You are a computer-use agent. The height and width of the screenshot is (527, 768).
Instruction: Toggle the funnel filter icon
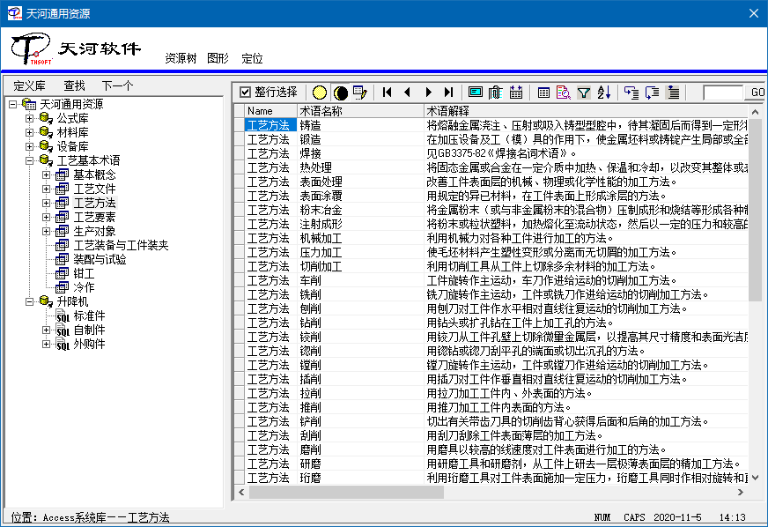pos(583,93)
